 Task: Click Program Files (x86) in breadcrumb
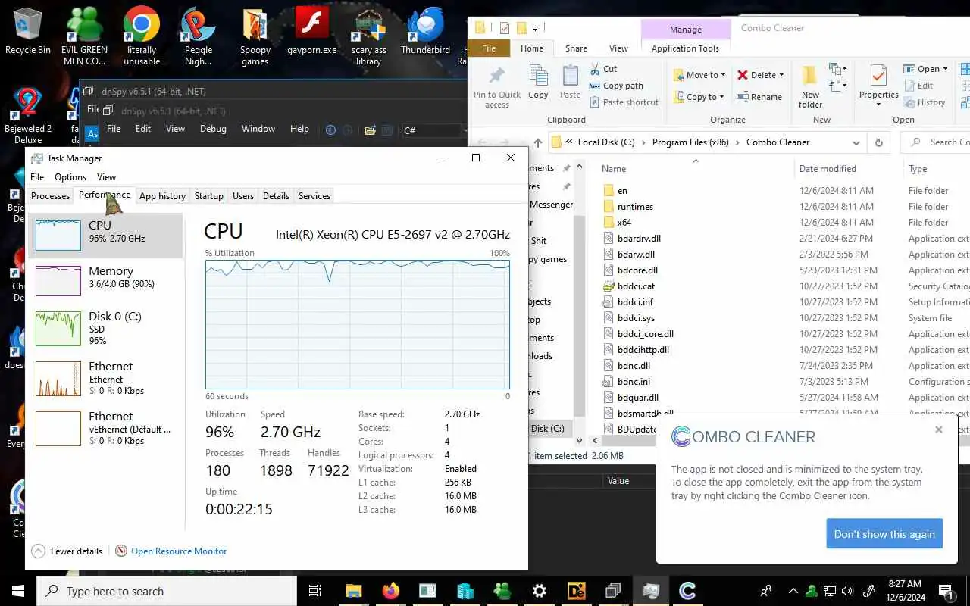click(690, 142)
